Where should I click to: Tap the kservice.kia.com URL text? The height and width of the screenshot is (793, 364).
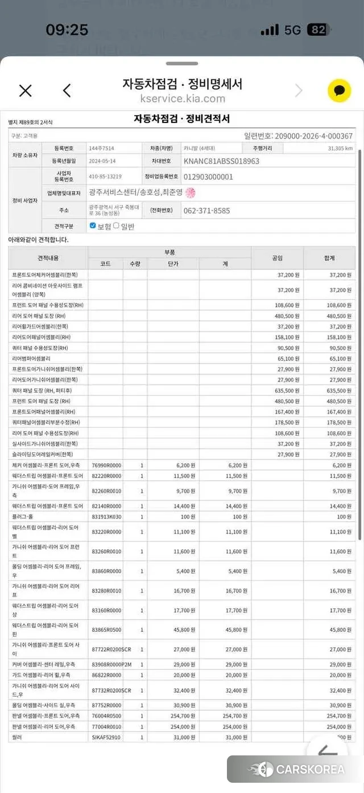point(183,99)
